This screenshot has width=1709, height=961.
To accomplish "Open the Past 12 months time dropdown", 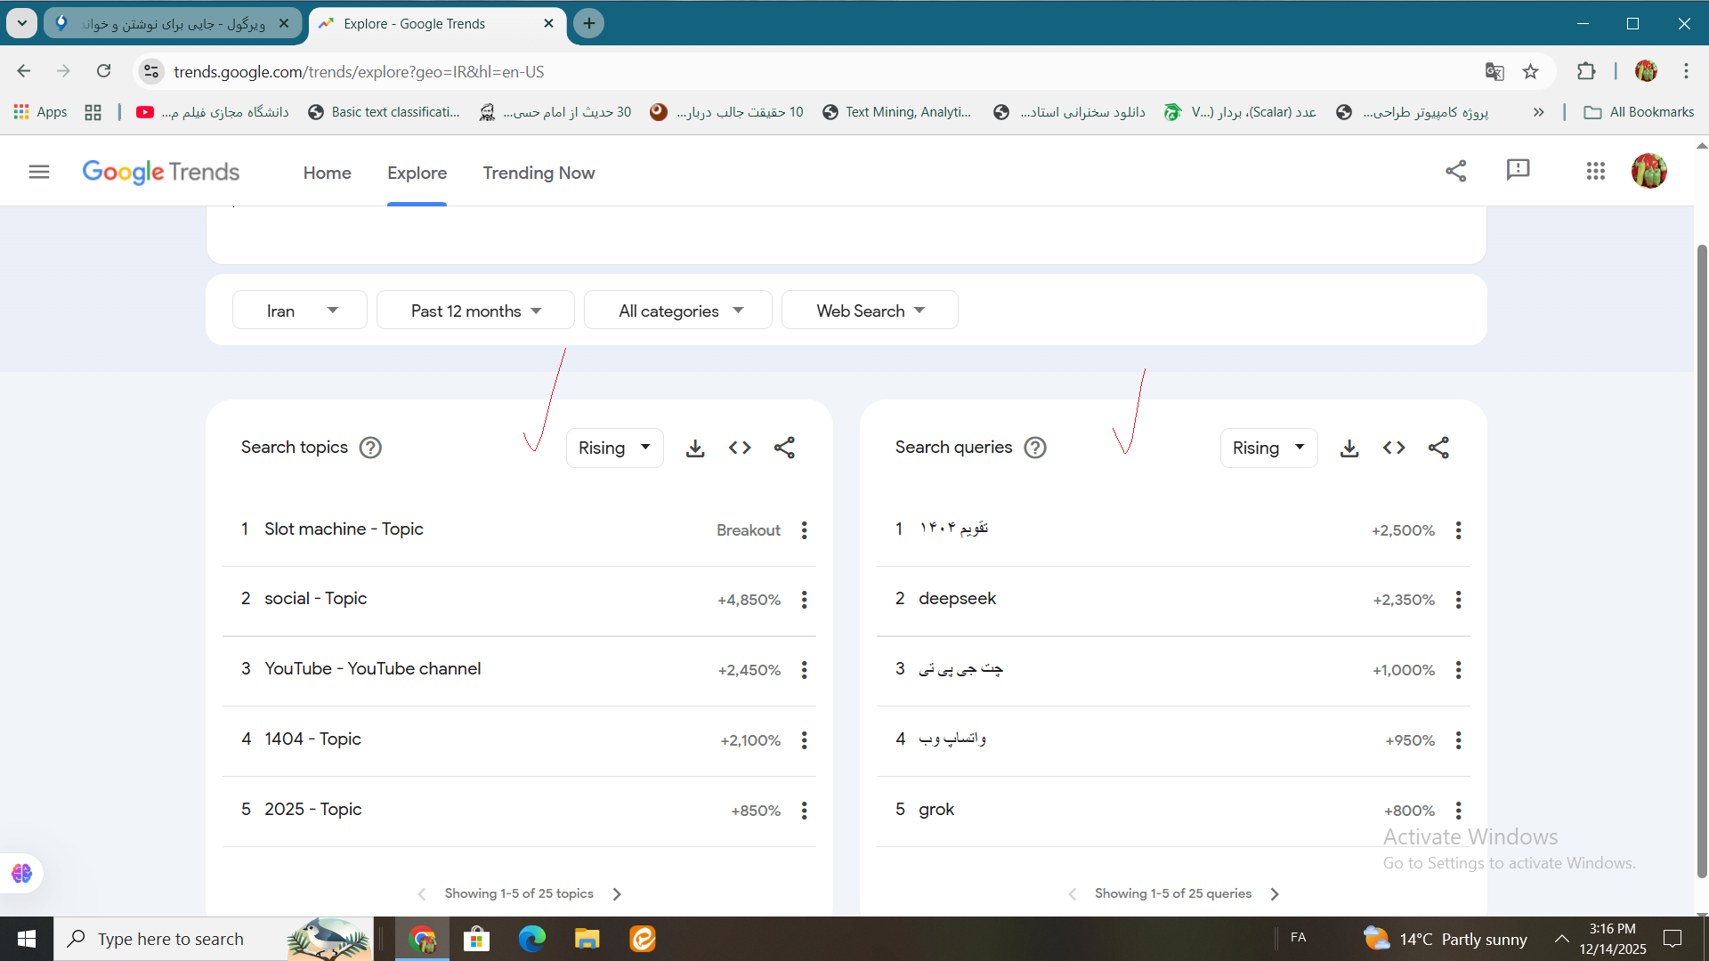I will [475, 311].
